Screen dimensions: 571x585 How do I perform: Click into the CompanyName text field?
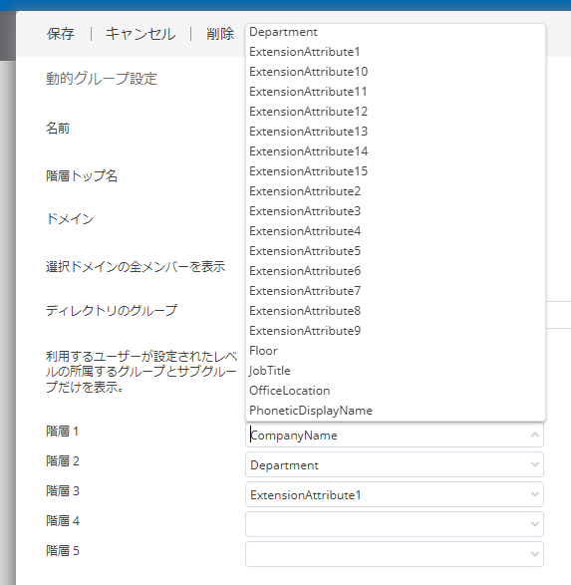point(387,436)
